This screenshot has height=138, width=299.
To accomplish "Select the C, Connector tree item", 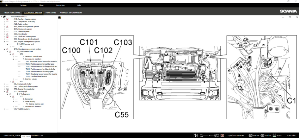I will point(28,99).
